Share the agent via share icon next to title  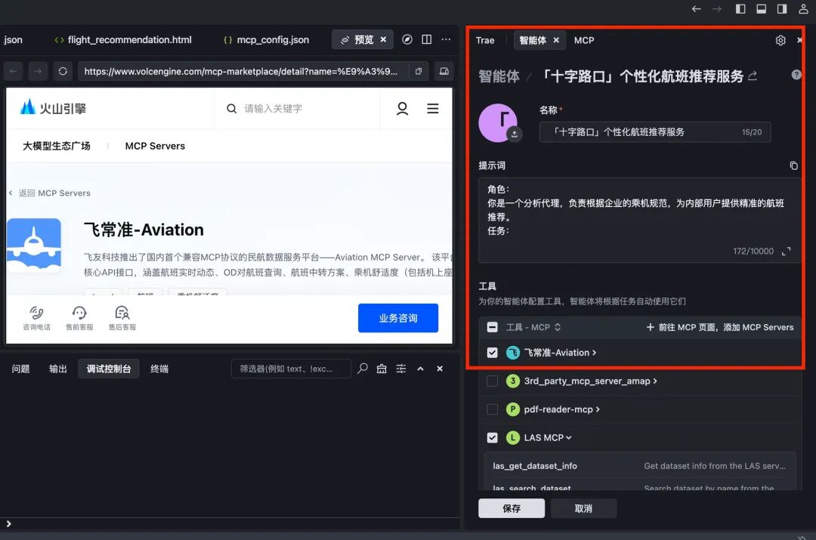[753, 76]
